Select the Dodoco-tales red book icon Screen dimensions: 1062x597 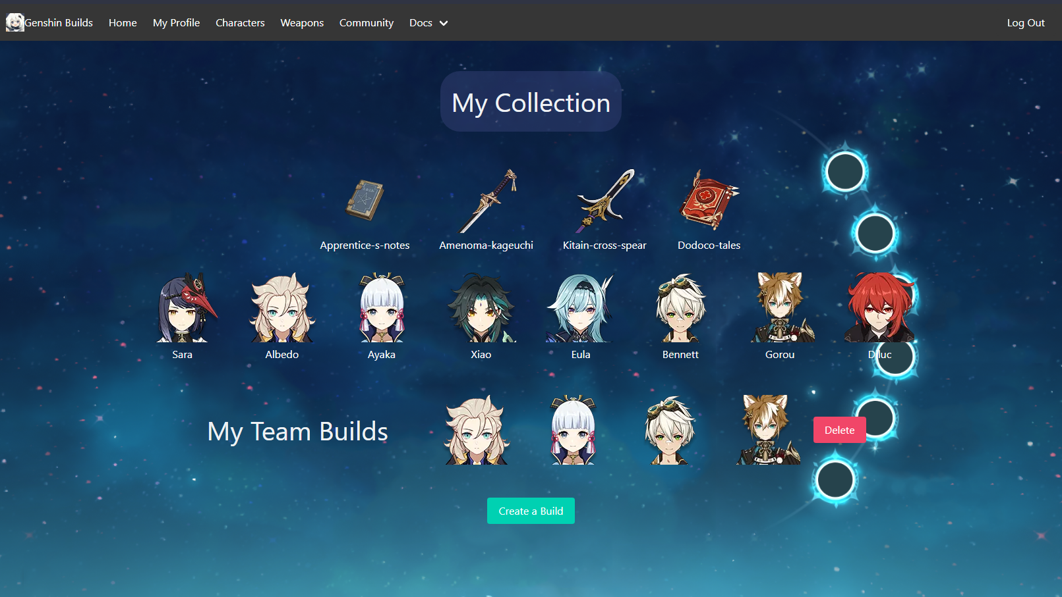pyautogui.click(x=709, y=201)
